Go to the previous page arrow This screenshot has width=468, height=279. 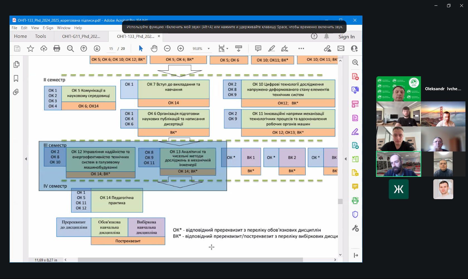tap(84, 48)
